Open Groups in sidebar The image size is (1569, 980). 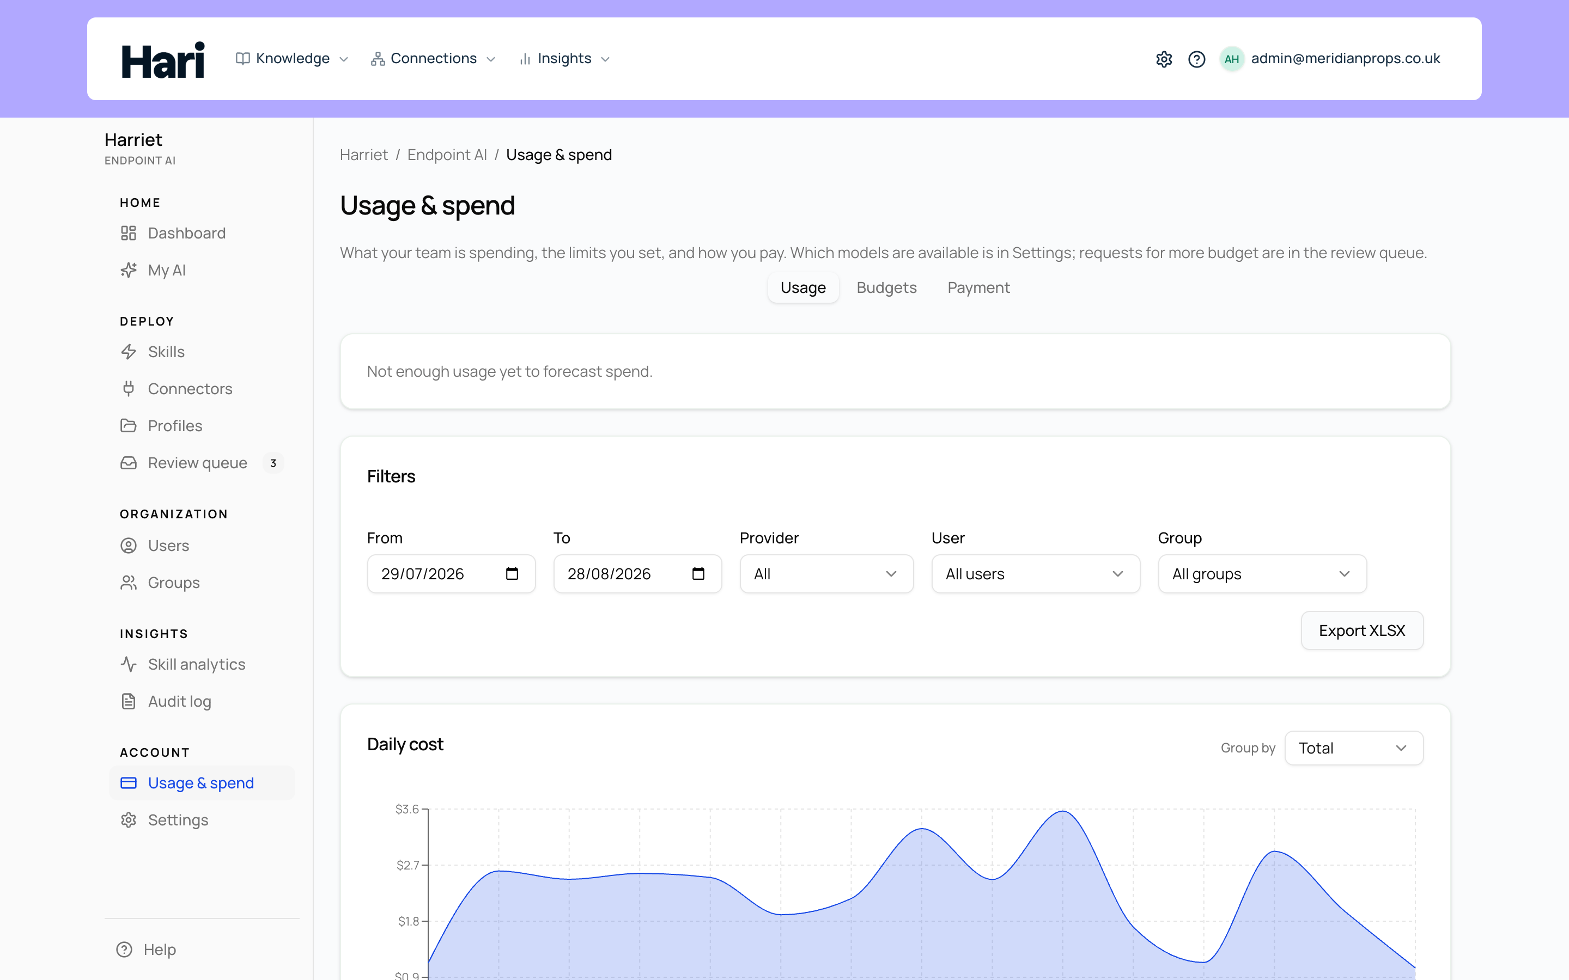pos(202,583)
